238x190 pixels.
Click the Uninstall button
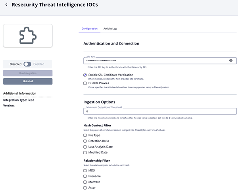tap(28, 81)
